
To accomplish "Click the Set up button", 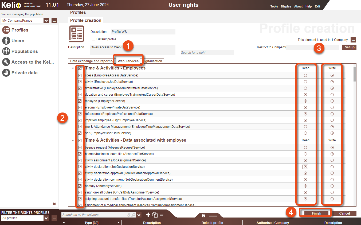I will (350, 47).
